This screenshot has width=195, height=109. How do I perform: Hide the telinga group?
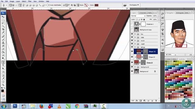(x=132, y=47)
